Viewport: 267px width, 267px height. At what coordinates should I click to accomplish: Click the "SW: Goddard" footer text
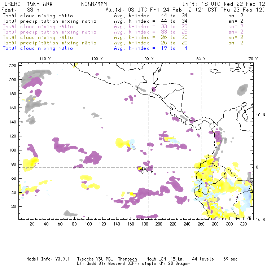coord(112,264)
